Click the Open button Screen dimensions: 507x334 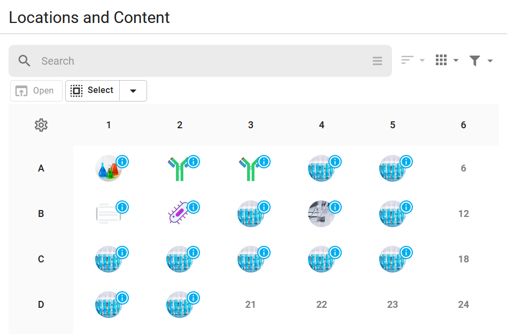[x=36, y=91]
